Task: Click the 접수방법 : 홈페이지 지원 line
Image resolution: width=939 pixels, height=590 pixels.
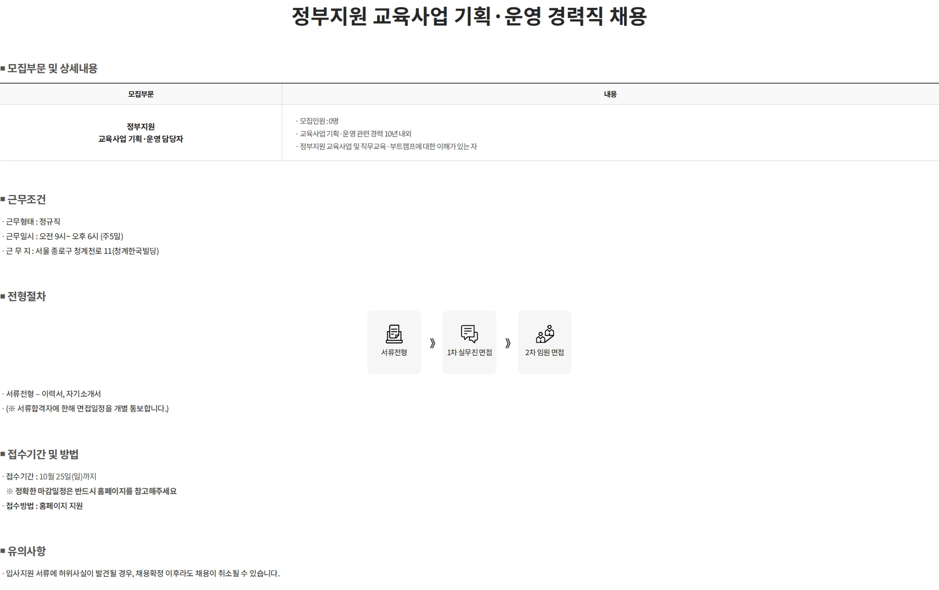Action: (43, 506)
